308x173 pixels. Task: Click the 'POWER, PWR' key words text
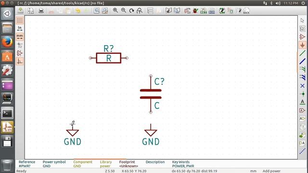183,166
